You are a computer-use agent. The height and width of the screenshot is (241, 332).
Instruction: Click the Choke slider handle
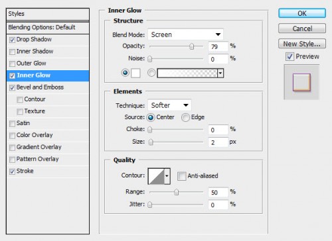tap(150, 130)
